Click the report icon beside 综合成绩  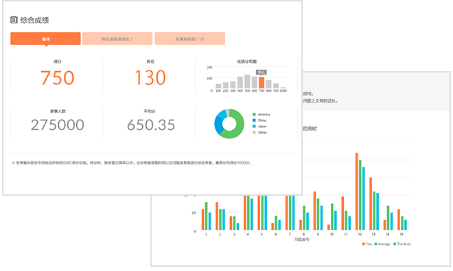[x=14, y=20]
